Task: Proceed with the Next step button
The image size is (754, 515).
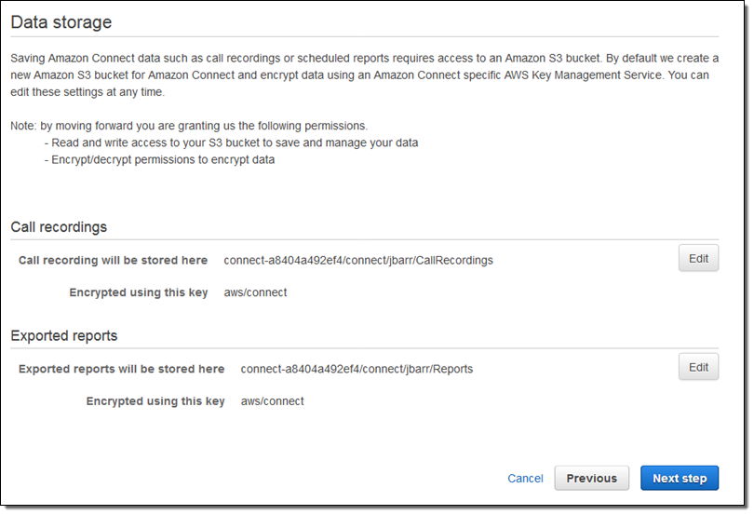Action: (680, 479)
